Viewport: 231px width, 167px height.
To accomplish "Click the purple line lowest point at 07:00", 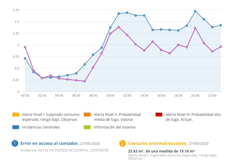I will coord(85,81).
